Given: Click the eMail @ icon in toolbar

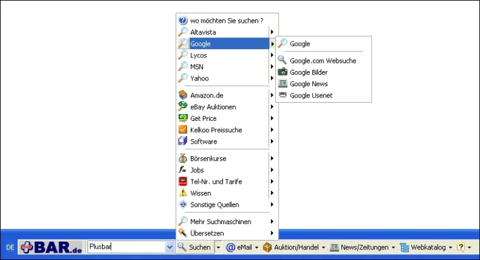Looking at the screenshot, I should (231, 247).
